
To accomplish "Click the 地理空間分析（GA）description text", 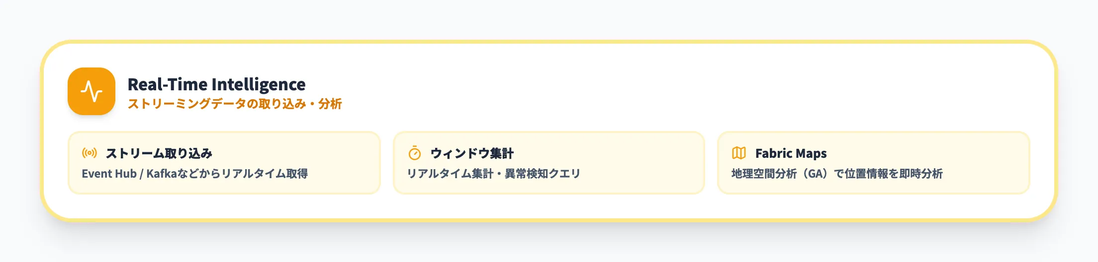I will (836, 174).
